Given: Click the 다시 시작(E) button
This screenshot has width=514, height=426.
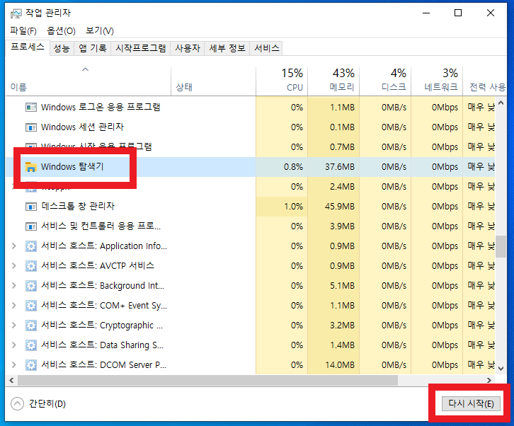Looking at the screenshot, I should coord(471,404).
